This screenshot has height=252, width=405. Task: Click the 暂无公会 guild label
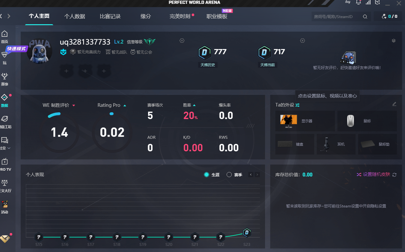tap(144, 52)
